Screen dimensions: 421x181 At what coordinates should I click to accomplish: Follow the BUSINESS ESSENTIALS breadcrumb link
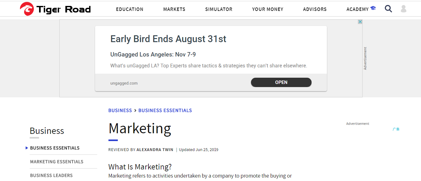(x=165, y=110)
